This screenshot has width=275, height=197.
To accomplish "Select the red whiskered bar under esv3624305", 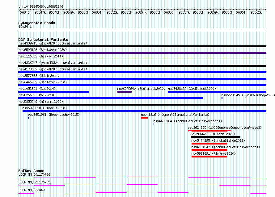I will pyautogui.click(x=209, y=131).
